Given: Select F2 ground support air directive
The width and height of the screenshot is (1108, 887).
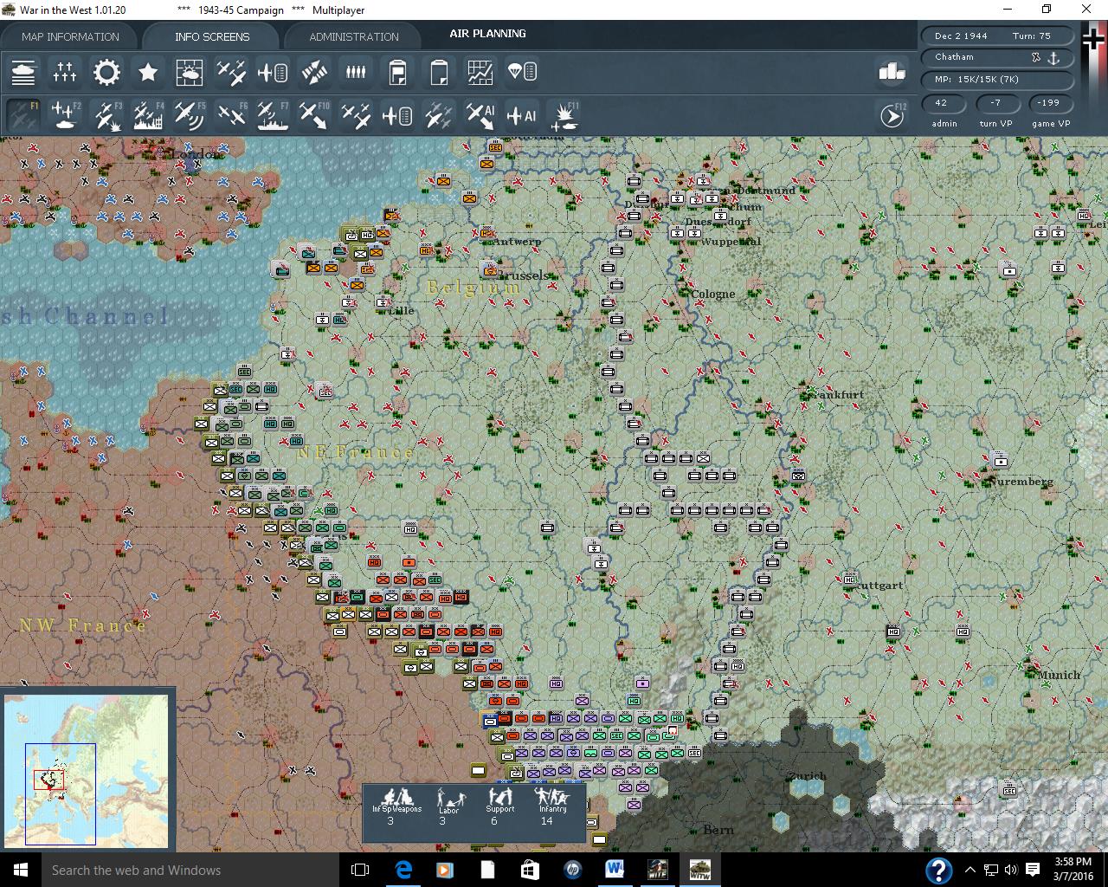Looking at the screenshot, I should pyautogui.click(x=65, y=115).
